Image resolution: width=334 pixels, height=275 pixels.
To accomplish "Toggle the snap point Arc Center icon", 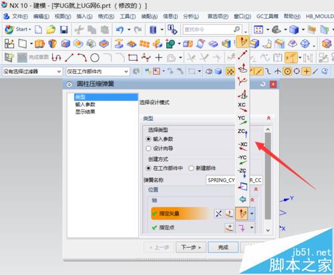I will coord(287,71).
